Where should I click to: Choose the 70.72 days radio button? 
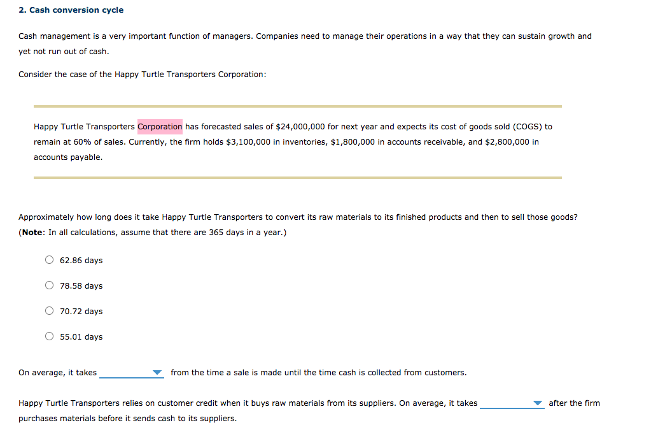pos(49,310)
